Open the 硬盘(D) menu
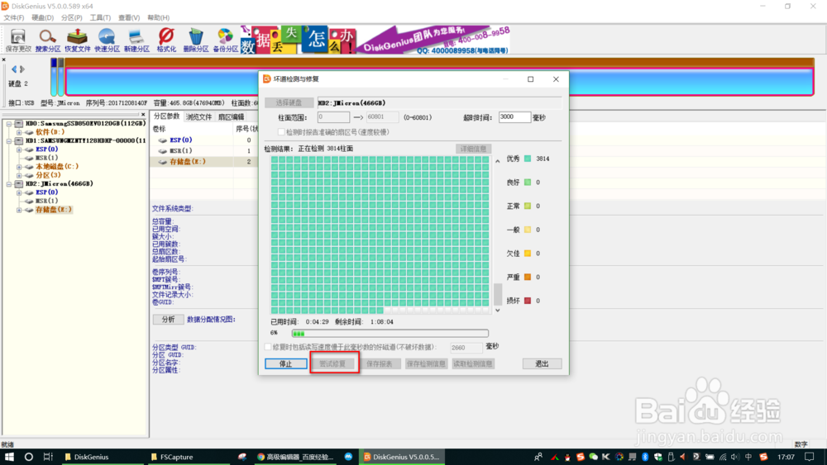827x465 pixels. click(43, 17)
